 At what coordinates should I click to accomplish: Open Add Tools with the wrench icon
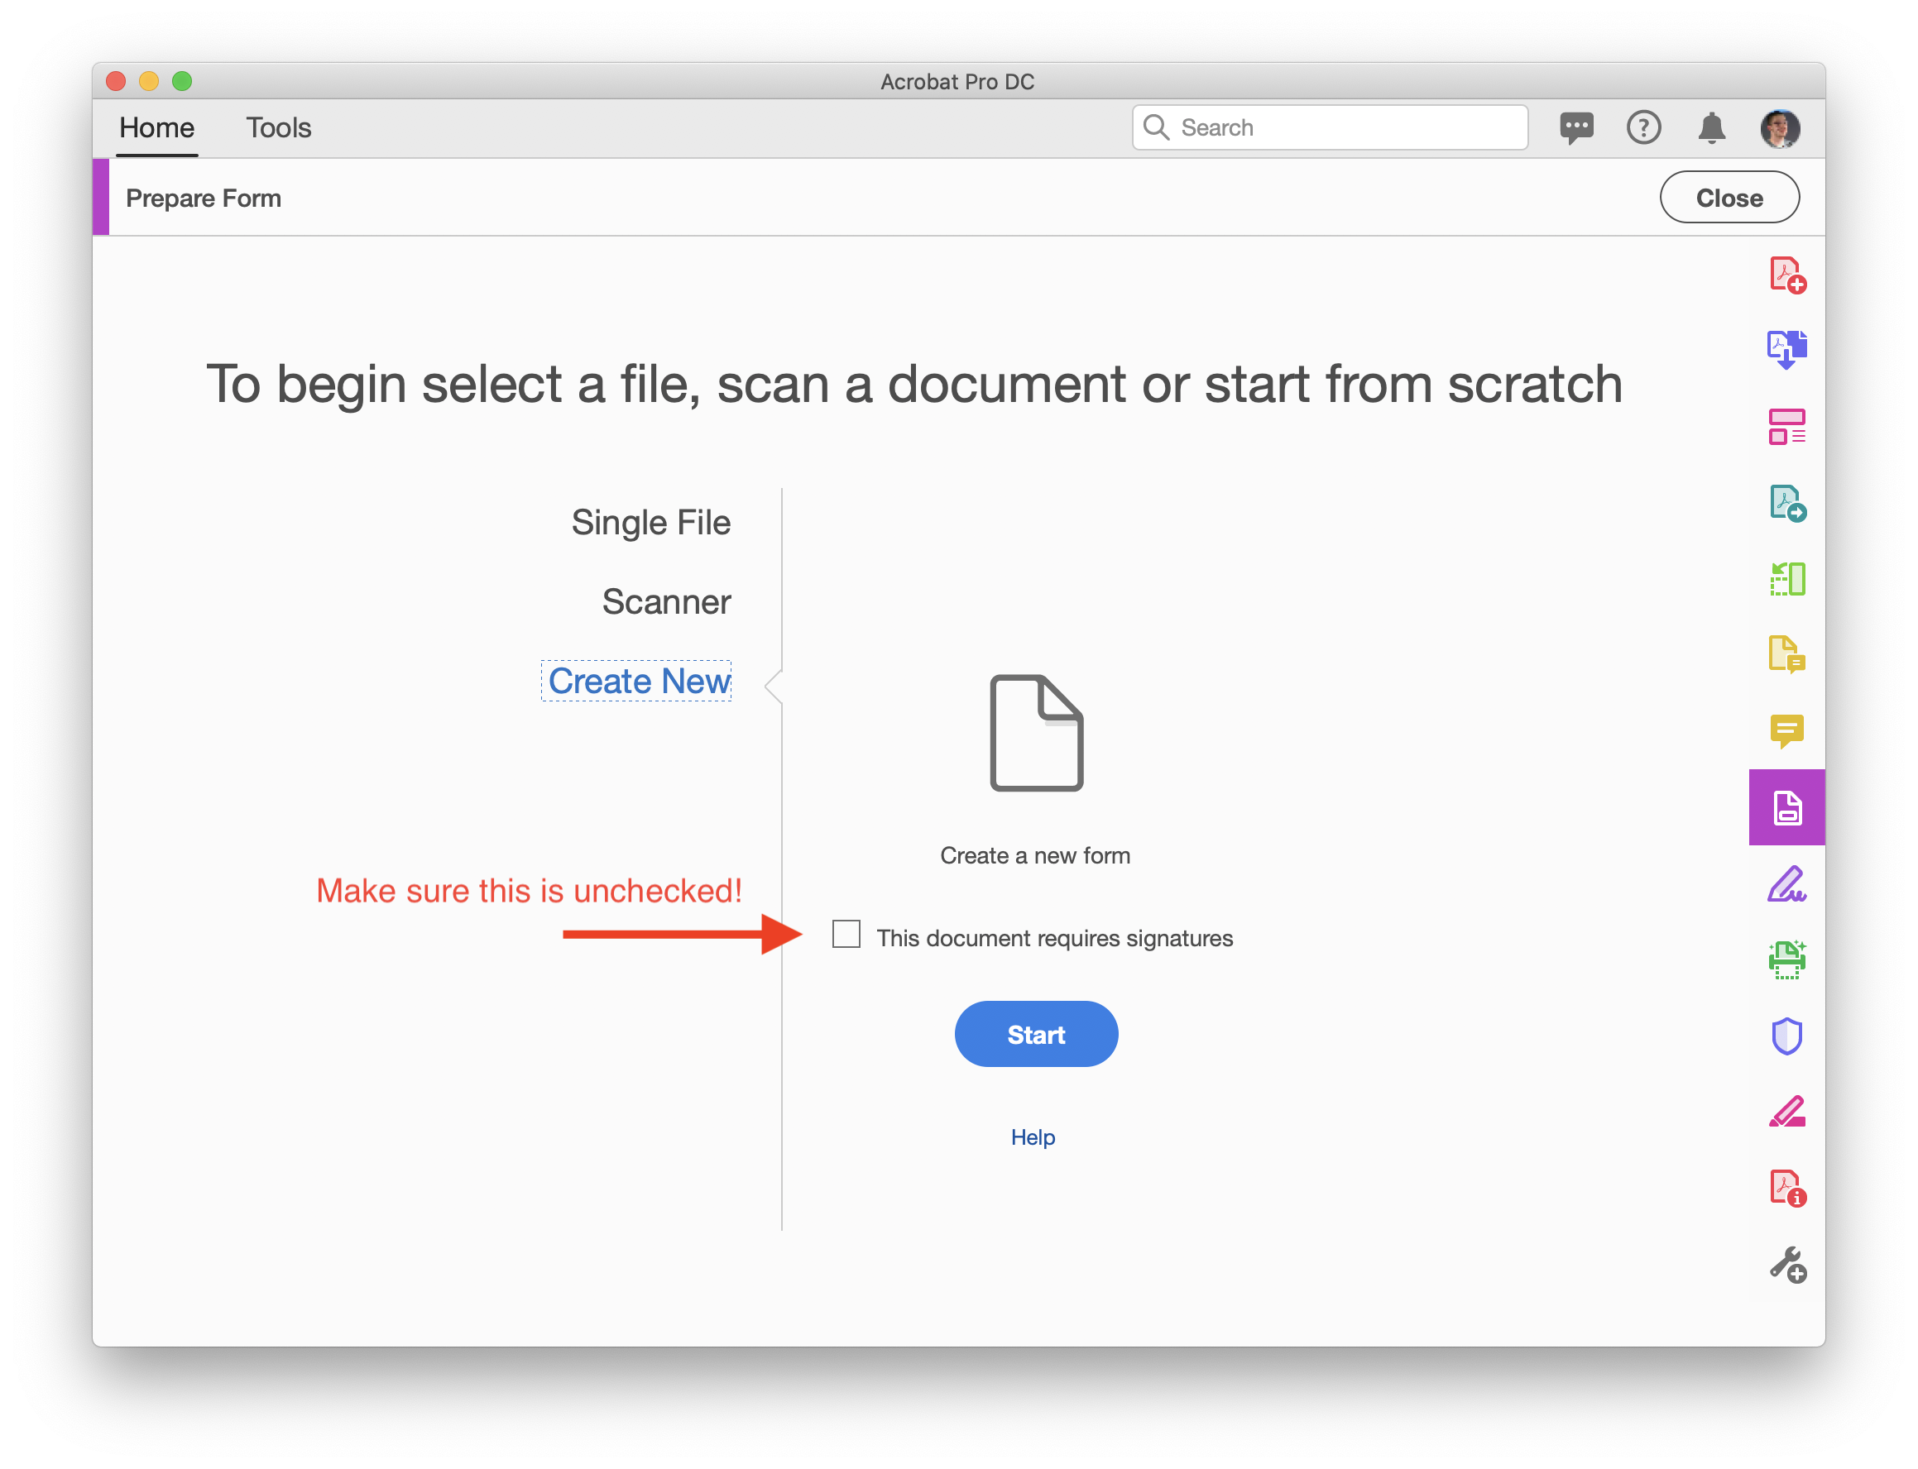coord(1786,1266)
